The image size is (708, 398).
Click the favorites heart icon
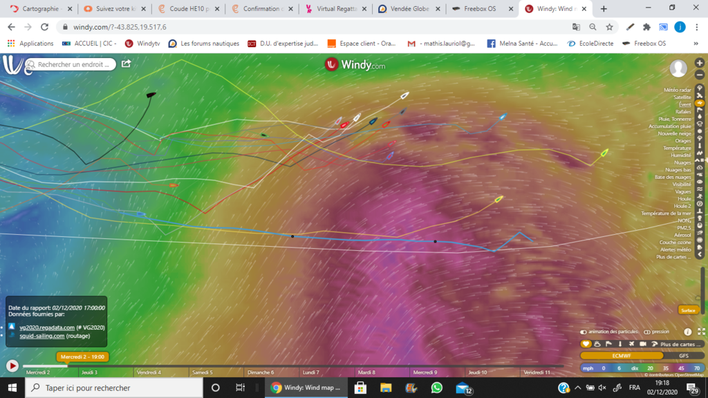(x=586, y=344)
